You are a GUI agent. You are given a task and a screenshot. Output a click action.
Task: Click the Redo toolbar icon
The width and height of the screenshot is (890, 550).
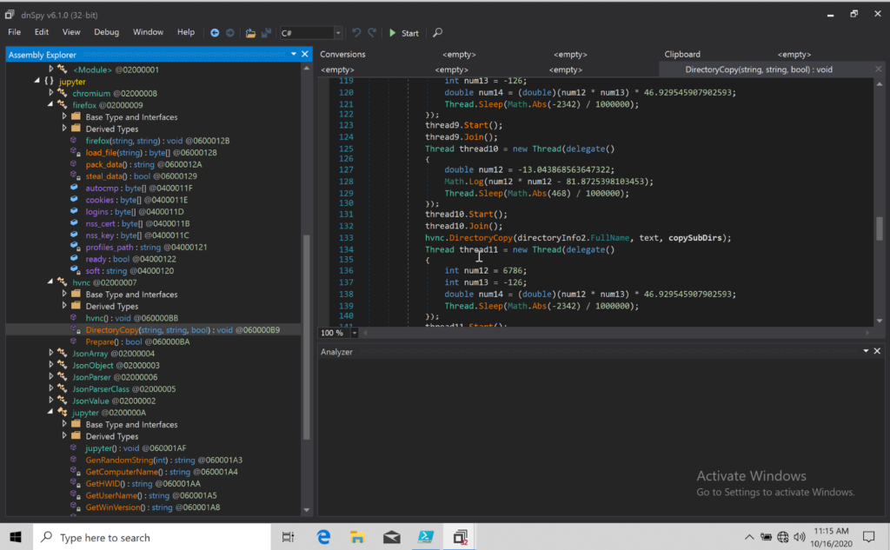coord(372,32)
